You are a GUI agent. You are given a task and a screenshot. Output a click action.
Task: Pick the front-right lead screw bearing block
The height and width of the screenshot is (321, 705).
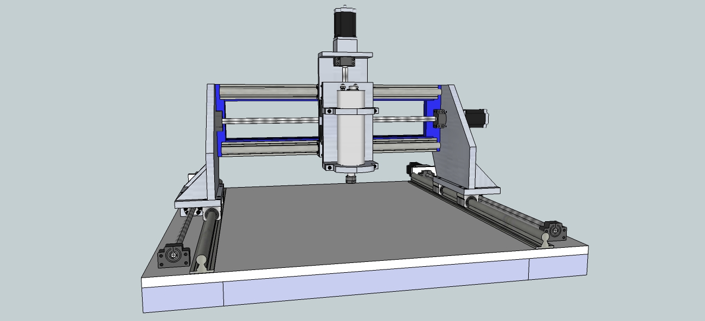[x=555, y=231]
